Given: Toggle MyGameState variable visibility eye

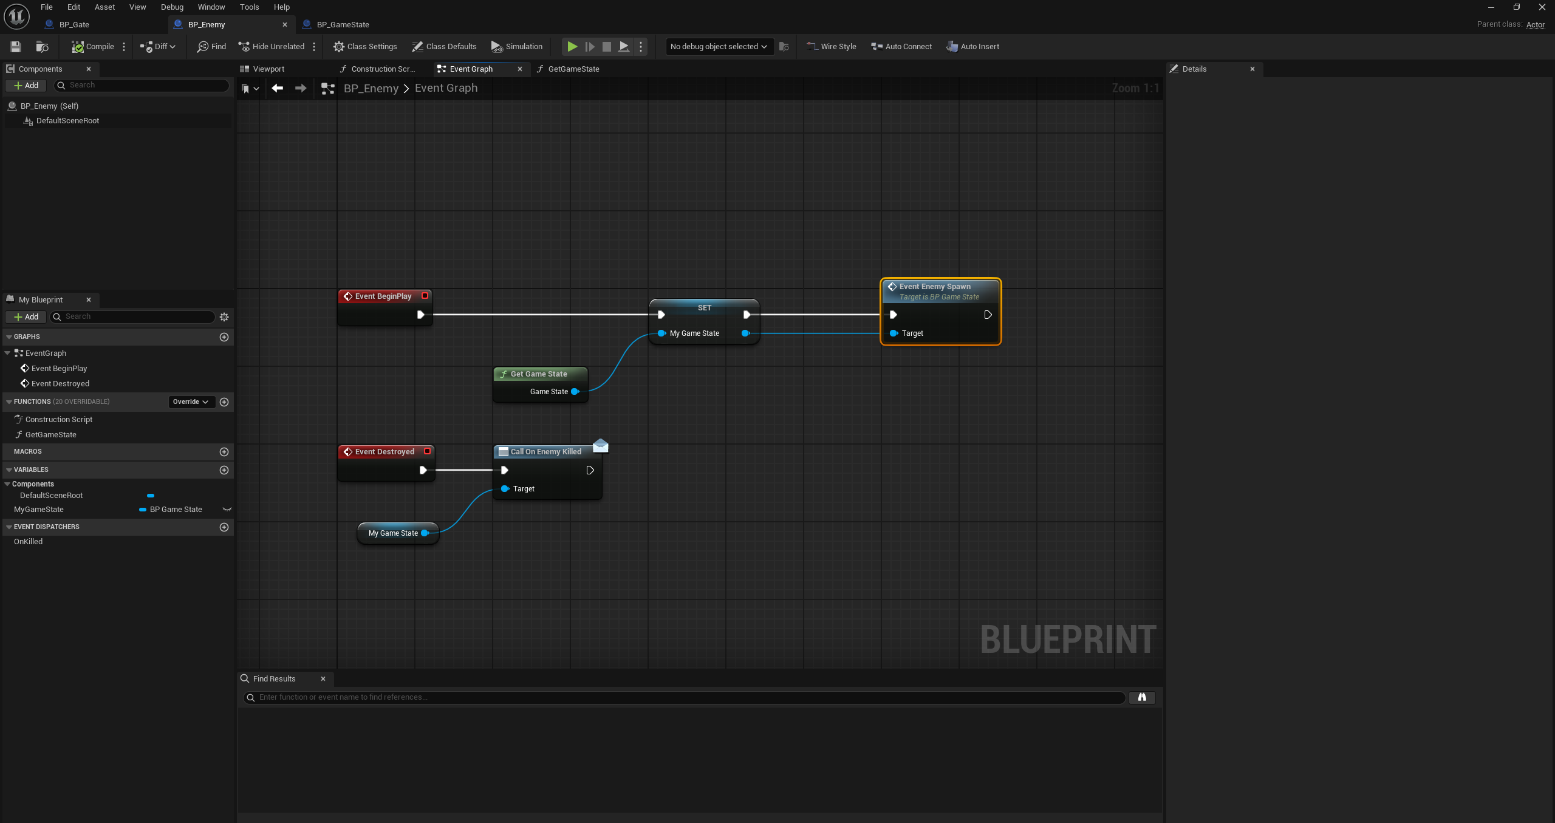Looking at the screenshot, I should 227,510.
